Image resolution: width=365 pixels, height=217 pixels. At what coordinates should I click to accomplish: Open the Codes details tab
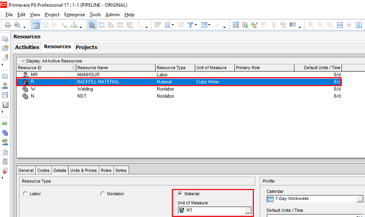[43, 170]
